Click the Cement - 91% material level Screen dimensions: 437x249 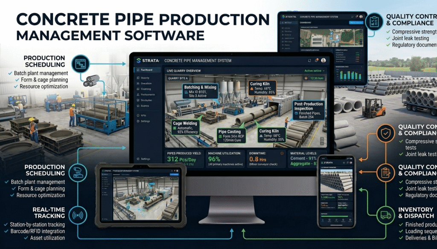(x=303, y=158)
